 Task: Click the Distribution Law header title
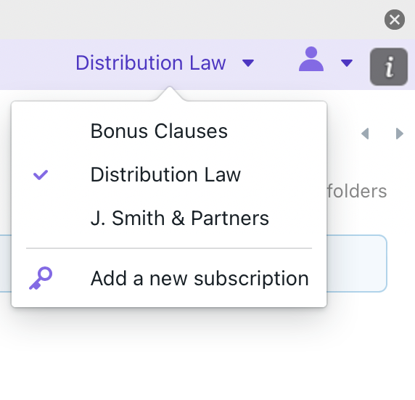click(x=151, y=62)
